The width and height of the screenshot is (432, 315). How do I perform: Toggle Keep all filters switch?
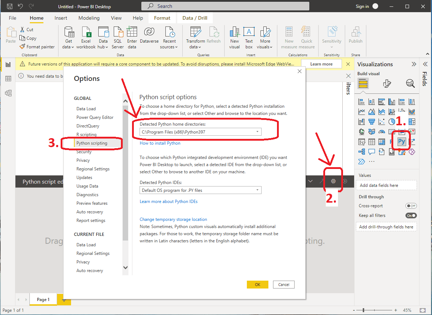411,215
